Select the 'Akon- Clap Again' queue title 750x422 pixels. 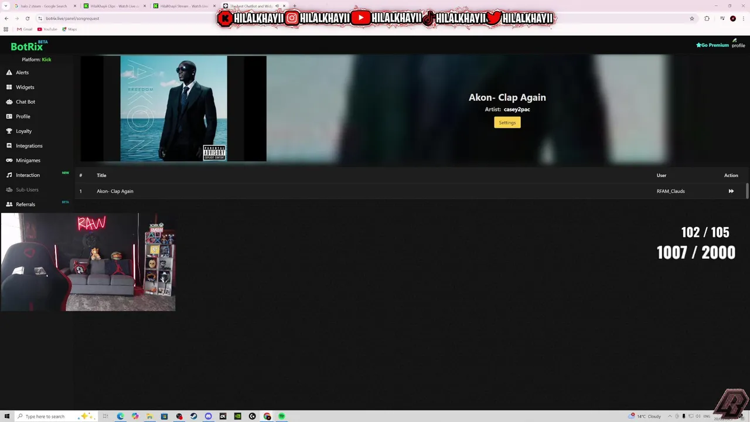[115, 191]
